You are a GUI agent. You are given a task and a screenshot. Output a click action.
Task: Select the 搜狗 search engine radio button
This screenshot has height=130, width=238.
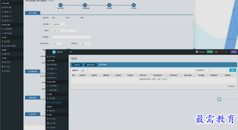pyautogui.click(x=80, y=18)
